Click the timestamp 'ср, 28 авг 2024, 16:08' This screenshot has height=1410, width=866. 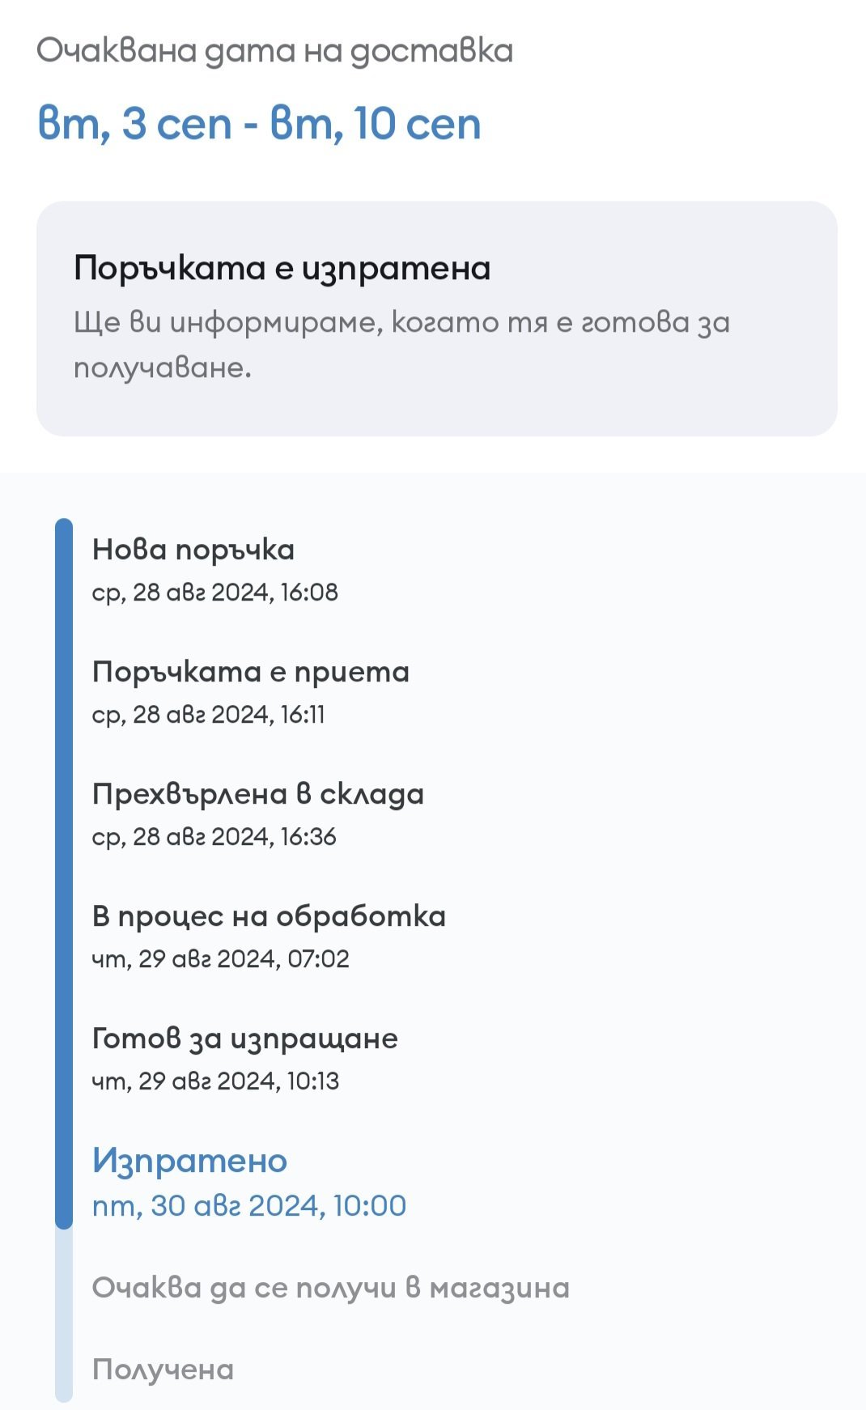214,592
